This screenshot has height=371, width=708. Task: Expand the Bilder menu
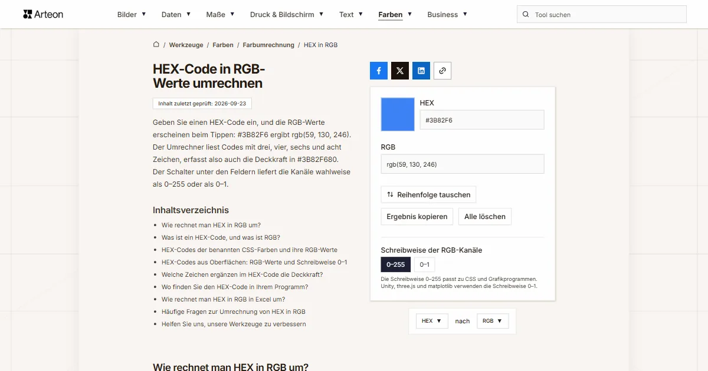point(132,14)
